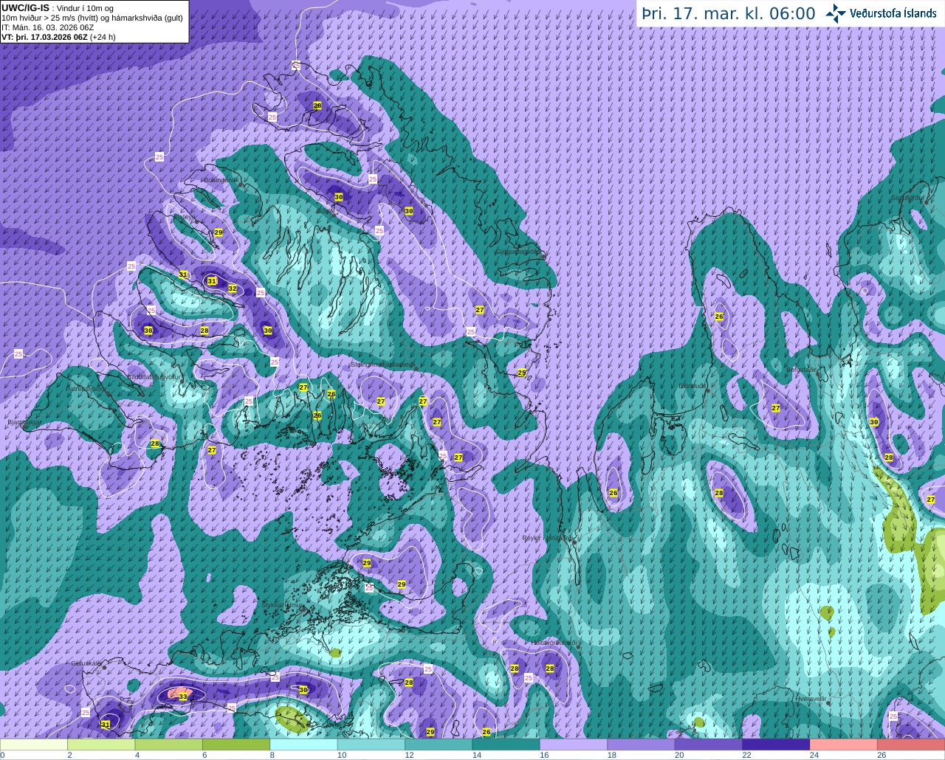Click the olive green 6–8 legend swatch
Image resolution: width=945 pixels, height=760 pixels.
coord(236,745)
